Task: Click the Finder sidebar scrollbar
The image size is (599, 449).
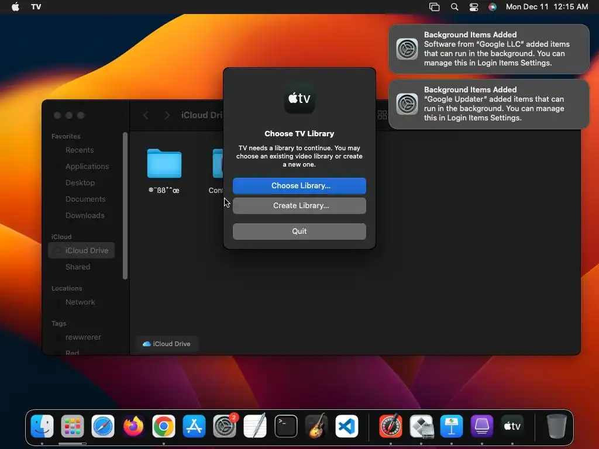Action: tap(125, 206)
